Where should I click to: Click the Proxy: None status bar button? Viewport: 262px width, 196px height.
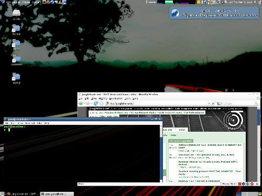(230, 184)
